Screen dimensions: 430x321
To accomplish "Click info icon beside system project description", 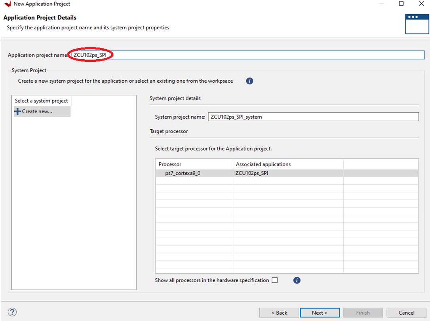I will pyautogui.click(x=249, y=81).
